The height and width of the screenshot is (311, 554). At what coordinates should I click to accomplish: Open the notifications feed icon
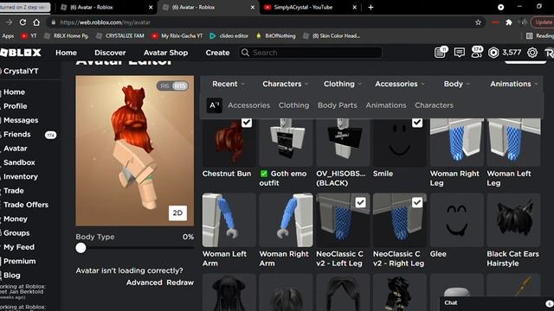click(441, 52)
